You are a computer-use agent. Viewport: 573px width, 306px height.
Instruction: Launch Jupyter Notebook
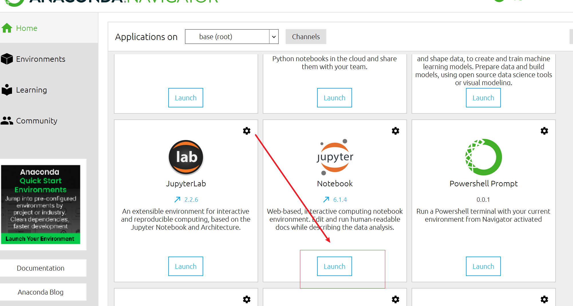coord(335,266)
